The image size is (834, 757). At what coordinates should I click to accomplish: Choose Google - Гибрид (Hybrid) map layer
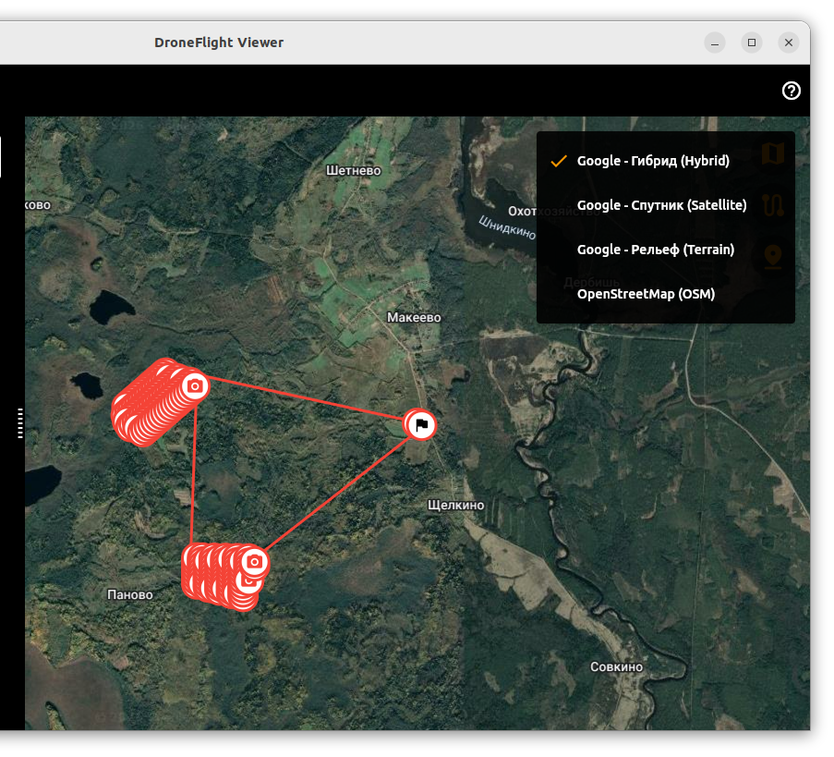653,161
